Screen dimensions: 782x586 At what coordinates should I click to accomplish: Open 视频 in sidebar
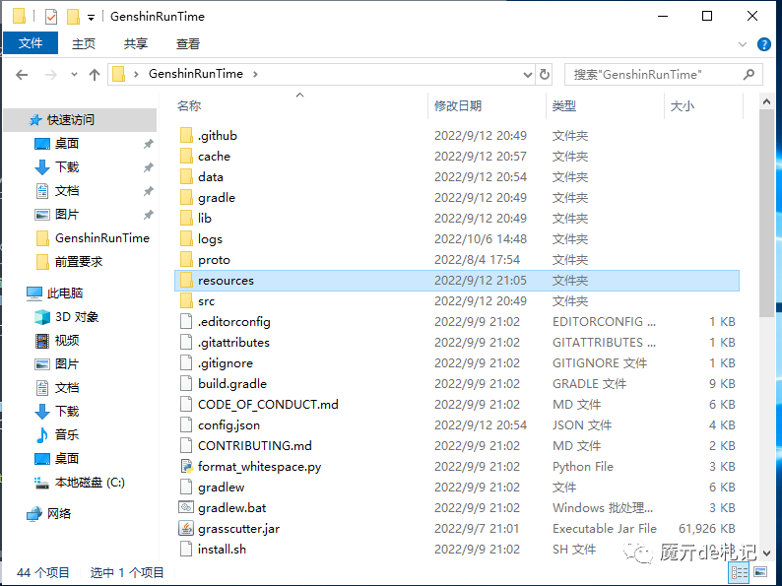(x=57, y=341)
